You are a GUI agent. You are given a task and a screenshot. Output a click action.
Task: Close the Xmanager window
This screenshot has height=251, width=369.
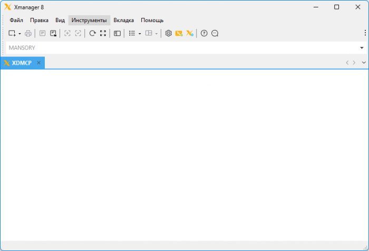[x=358, y=7]
